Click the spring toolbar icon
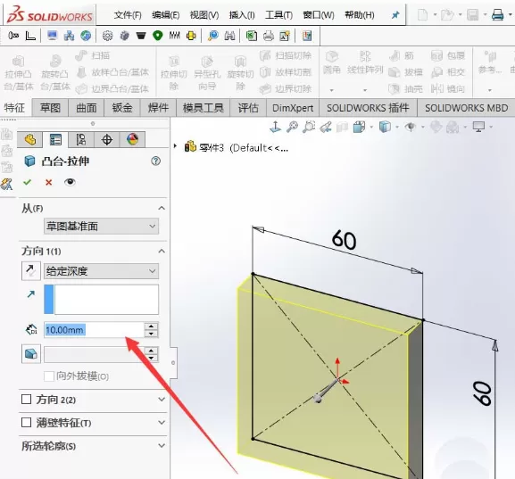Screen dimensions: 515x479 [174, 35]
